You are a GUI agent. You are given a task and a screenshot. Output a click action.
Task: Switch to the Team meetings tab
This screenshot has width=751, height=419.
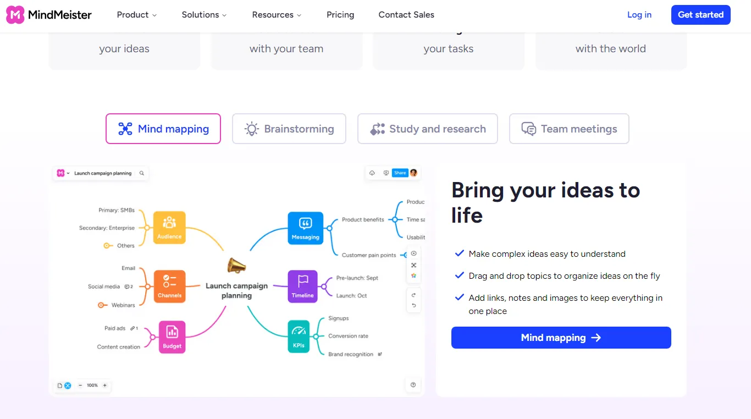click(x=569, y=129)
